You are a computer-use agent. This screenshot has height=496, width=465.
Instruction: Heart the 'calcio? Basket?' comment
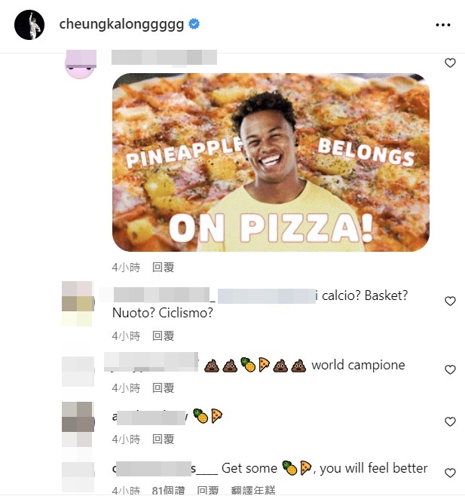[450, 302]
